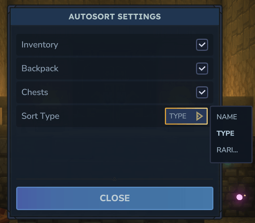Click the Chests setting label

tap(35, 92)
